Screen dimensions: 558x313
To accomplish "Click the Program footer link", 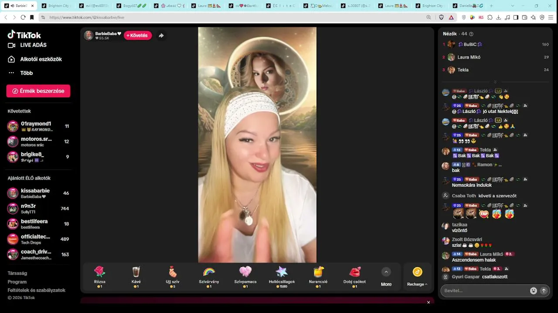I will pyautogui.click(x=17, y=282).
